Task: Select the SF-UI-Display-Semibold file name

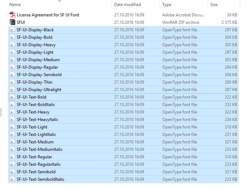Action: tap(39, 74)
